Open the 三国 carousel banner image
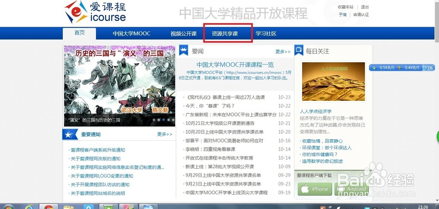This screenshot has height=209, width=439. pyautogui.click(x=119, y=86)
